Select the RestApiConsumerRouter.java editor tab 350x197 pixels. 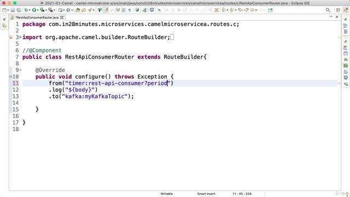coord(37,18)
